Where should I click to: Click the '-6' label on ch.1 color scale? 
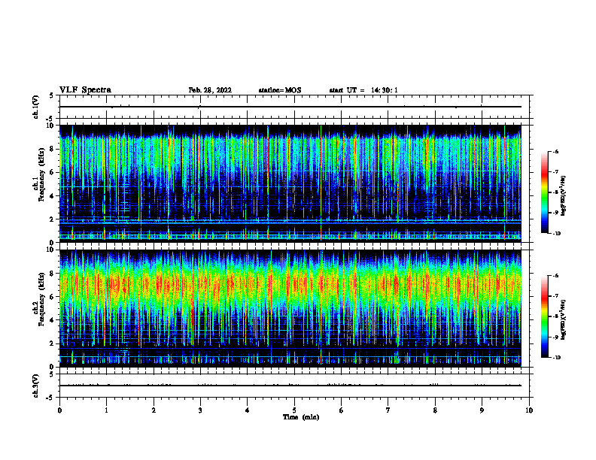[556, 152]
